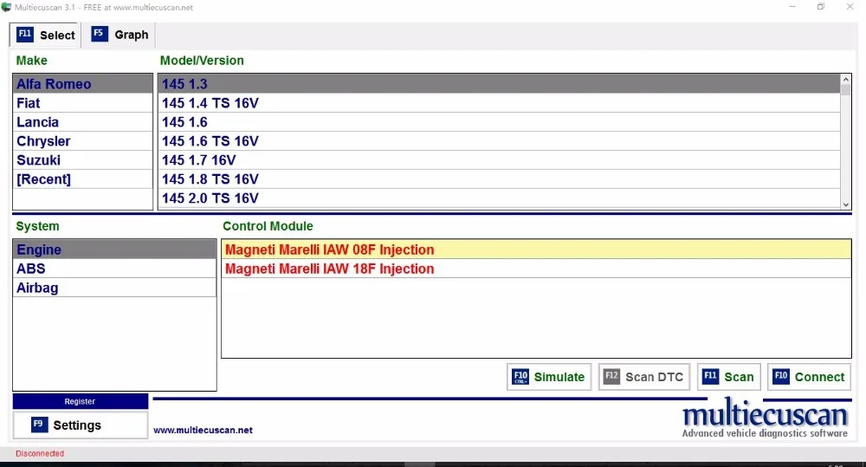Click the Disconnected status text
The width and height of the screenshot is (866, 467).
pos(40,453)
